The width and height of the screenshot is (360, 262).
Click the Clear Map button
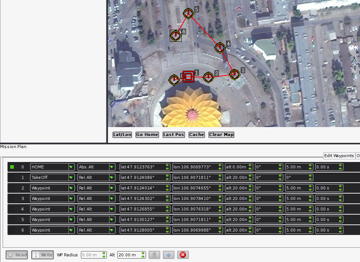tap(221, 135)
